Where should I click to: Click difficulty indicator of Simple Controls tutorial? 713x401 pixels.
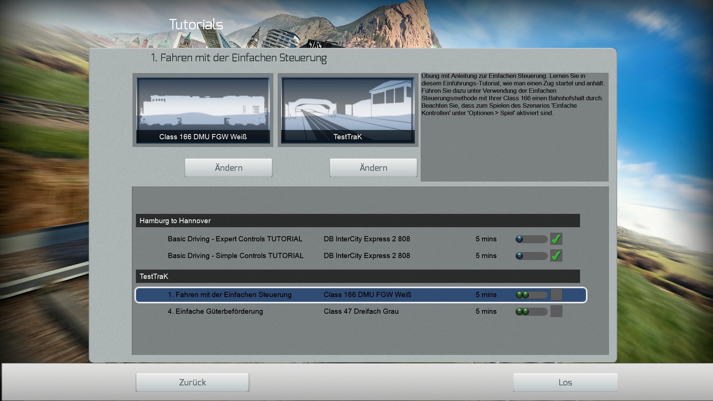(x=531, y=256)
